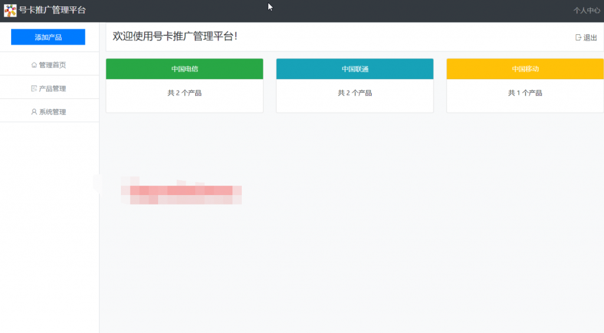Click 共 1 个产品 under 中国移动
Viewport: 604px width, 333px height.
coord(525,93)
